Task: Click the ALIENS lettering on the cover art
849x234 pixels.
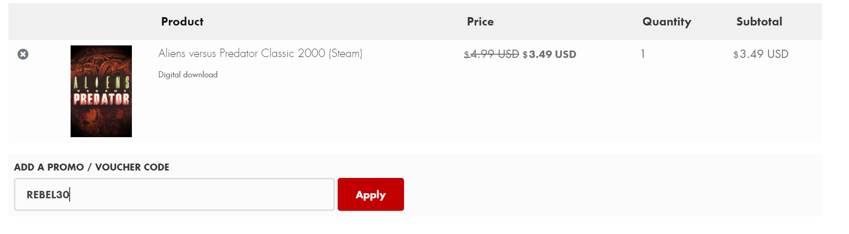Action: click(101, 82)
